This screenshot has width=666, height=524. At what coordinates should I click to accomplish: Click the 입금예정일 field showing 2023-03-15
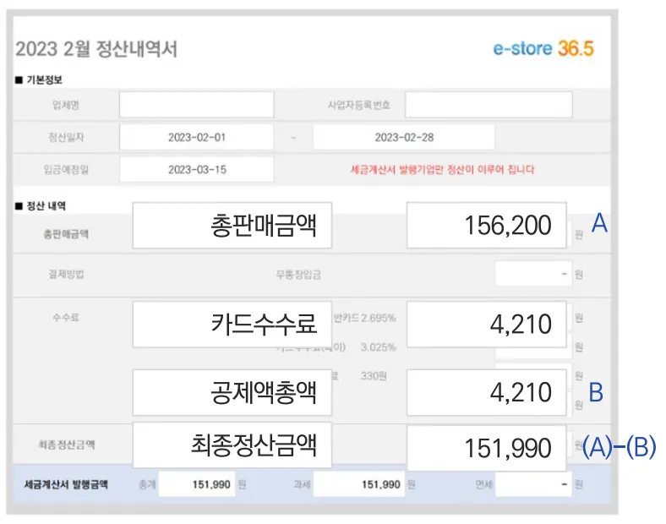196,169
